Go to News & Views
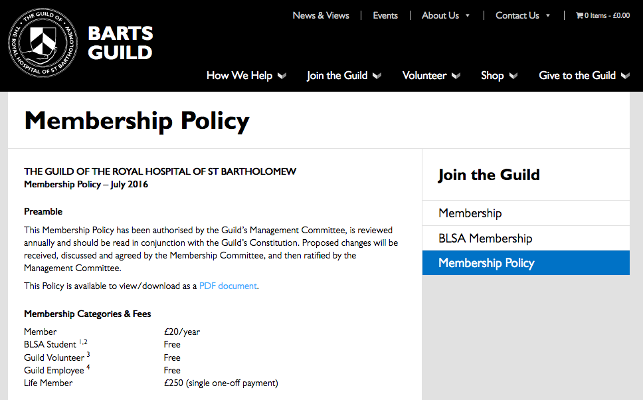The image size is (643, 400). point(321,15)
